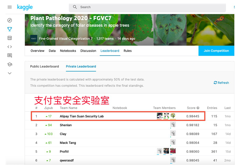Click the score 0.98182
This screenshot has height=168, width=241.
pos(193,125)
